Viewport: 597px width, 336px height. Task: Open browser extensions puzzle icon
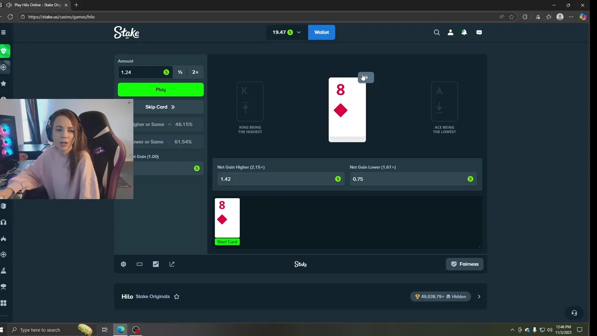pyautogui.click(x=525, y=17)
